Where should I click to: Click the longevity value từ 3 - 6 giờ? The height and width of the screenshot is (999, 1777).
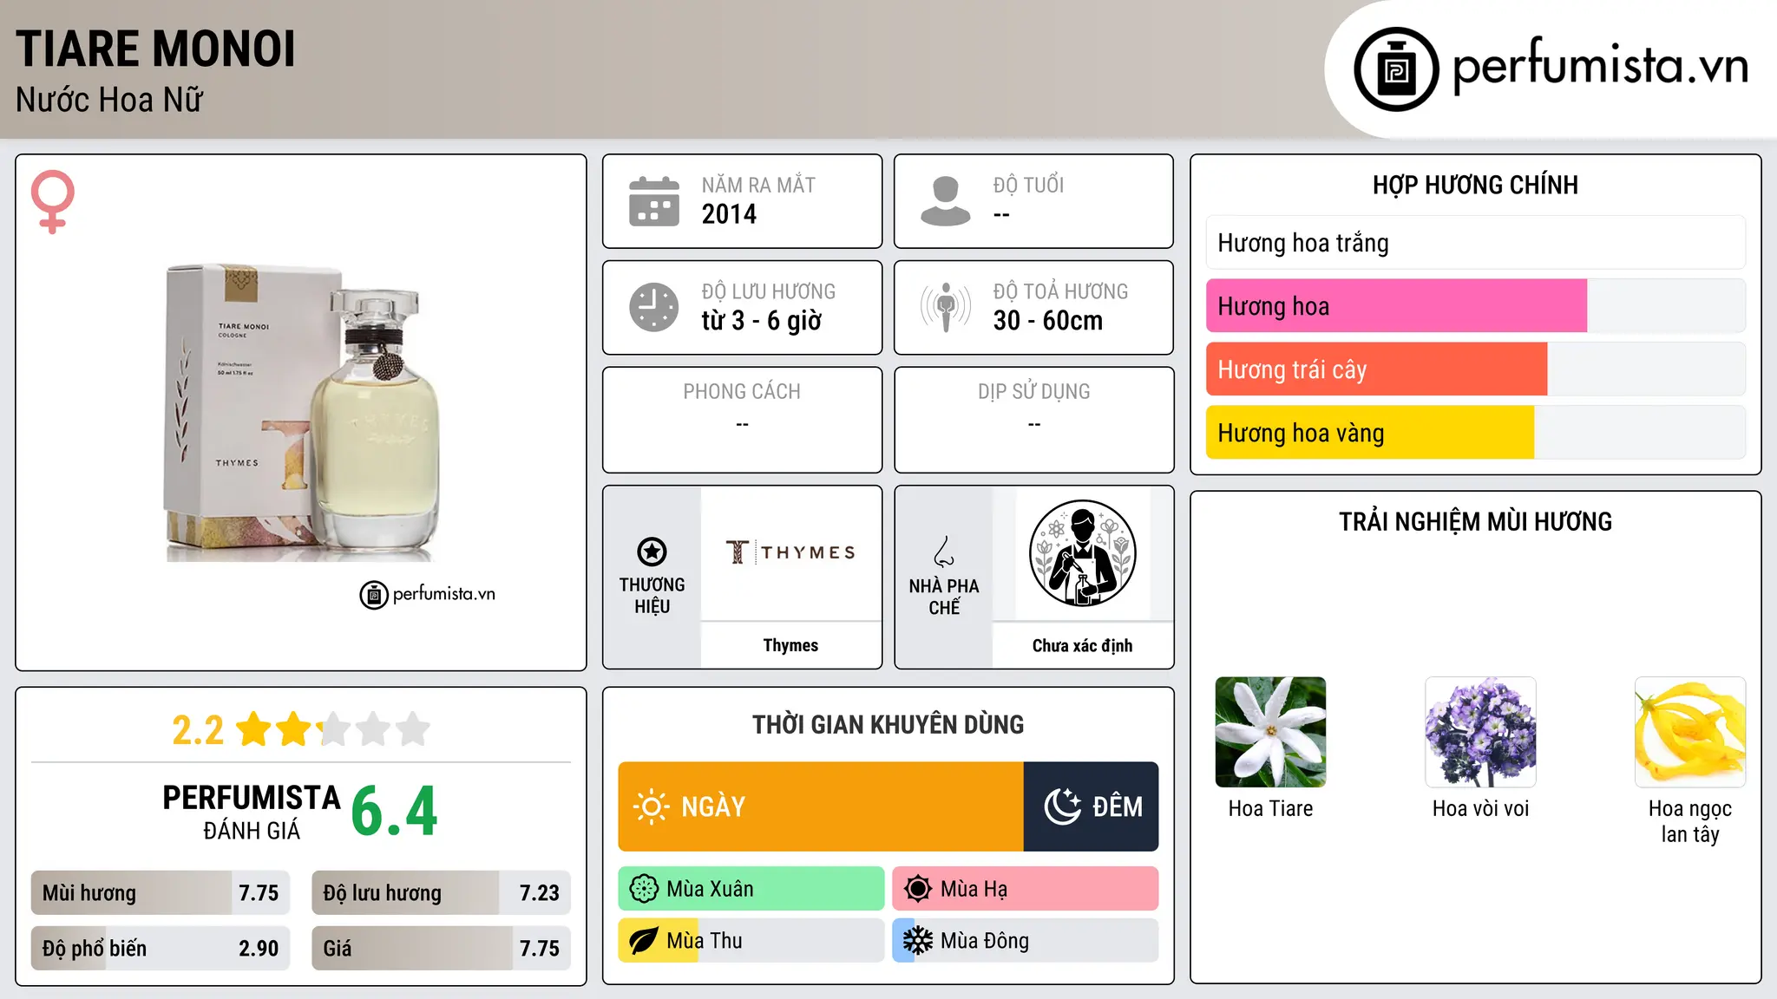click(761, 321)
